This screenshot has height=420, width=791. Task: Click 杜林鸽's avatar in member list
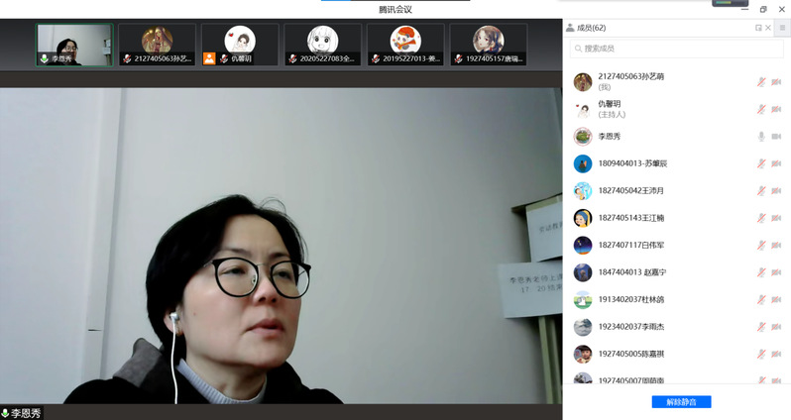(583, 299)
